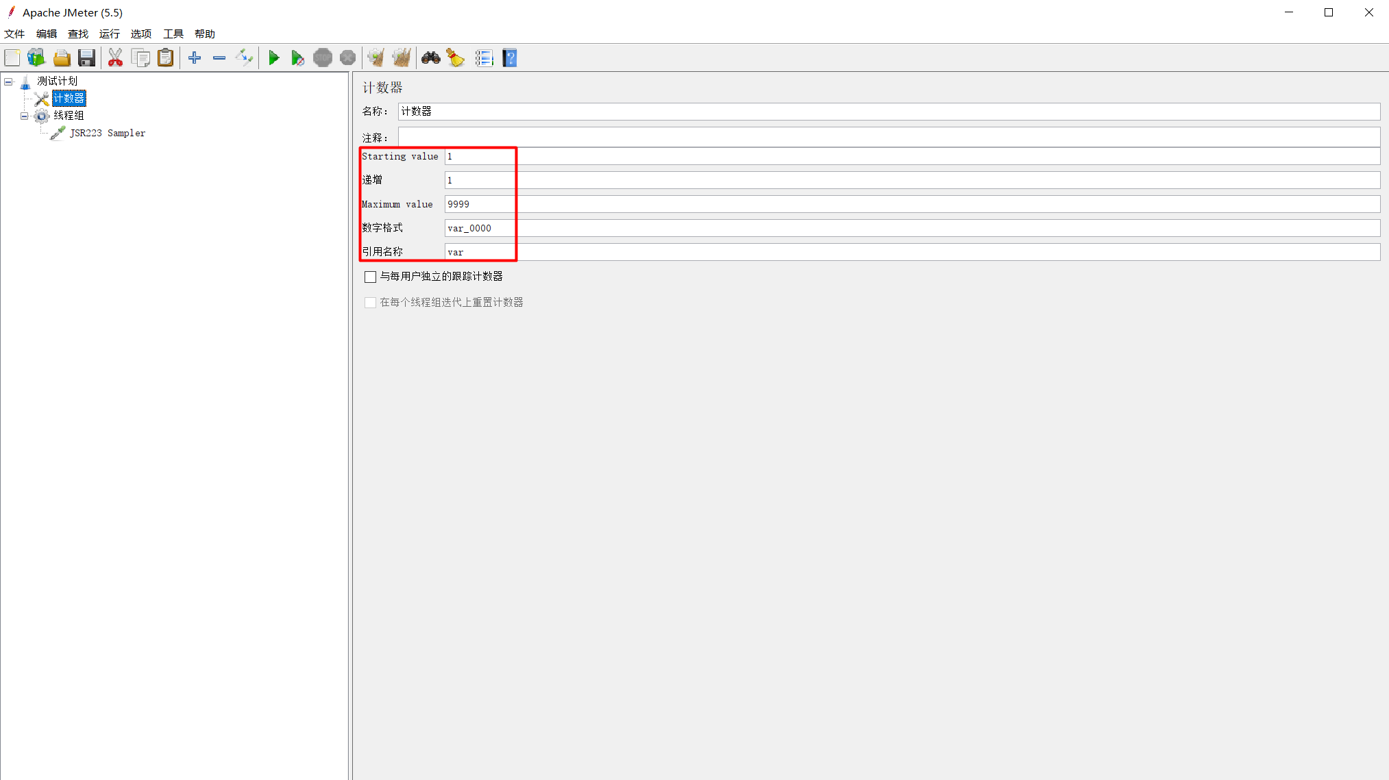1389x780 pixels.
Task: Click the Start/Run test icon
Action: point(274,58)
